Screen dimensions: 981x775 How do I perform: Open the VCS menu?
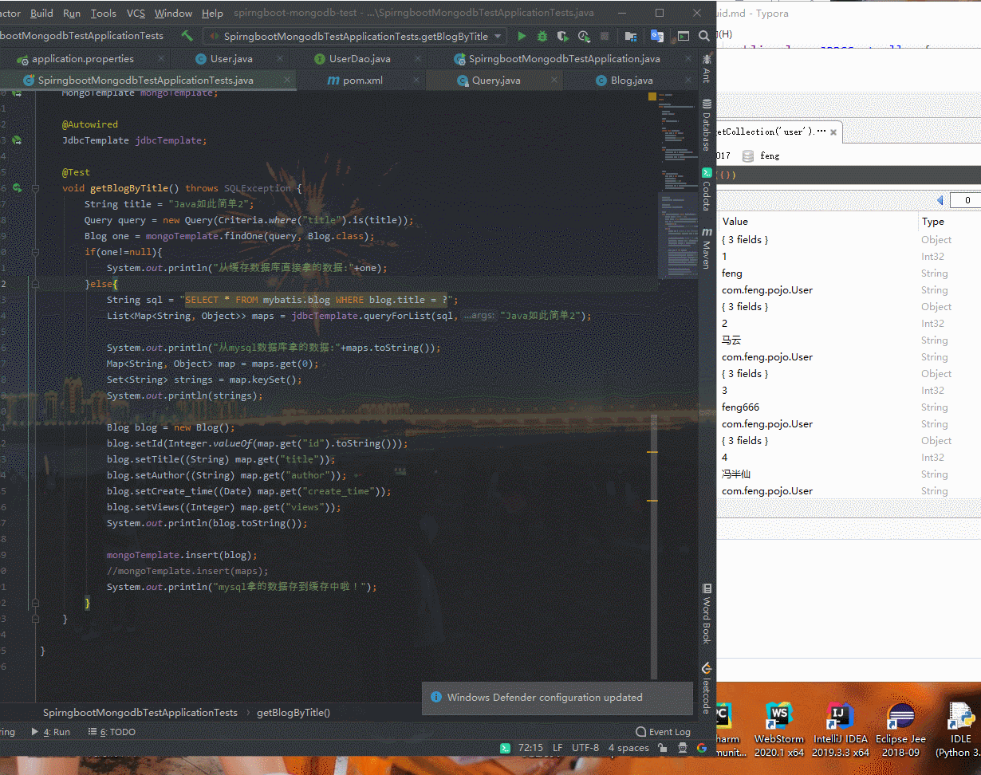point(136,13)
